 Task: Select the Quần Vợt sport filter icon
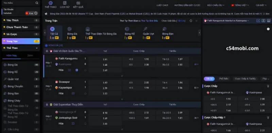tap(145, 29)
